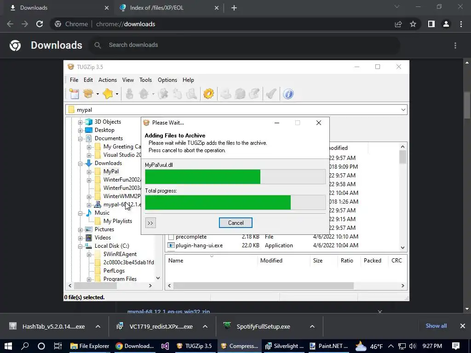
Task: Open the Edit menu in TUGZip
Action: pyautogui.click(x=88, y=80)
